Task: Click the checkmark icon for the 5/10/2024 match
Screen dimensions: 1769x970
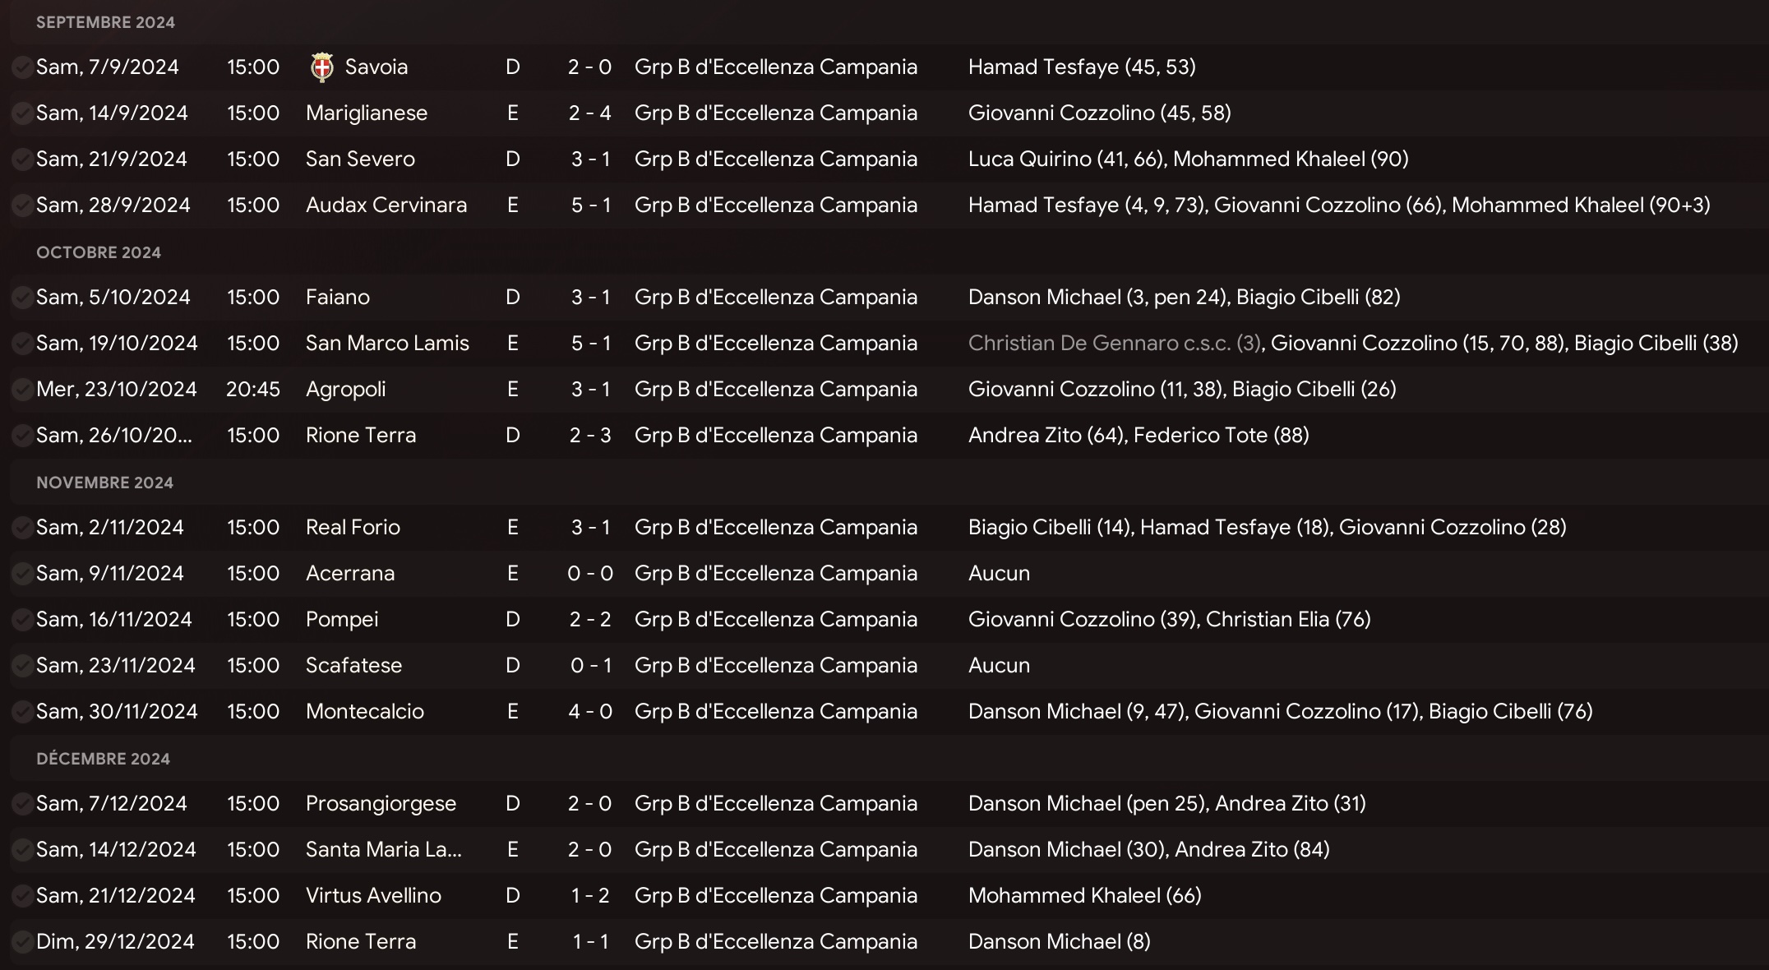Action: (x=22, y=298)
